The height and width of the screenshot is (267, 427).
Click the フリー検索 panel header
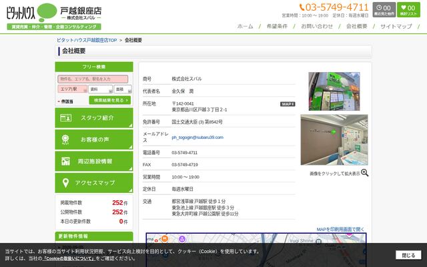point(94,67)
